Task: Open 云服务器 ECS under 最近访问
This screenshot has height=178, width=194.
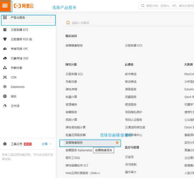Action: [x=133, y=45]
